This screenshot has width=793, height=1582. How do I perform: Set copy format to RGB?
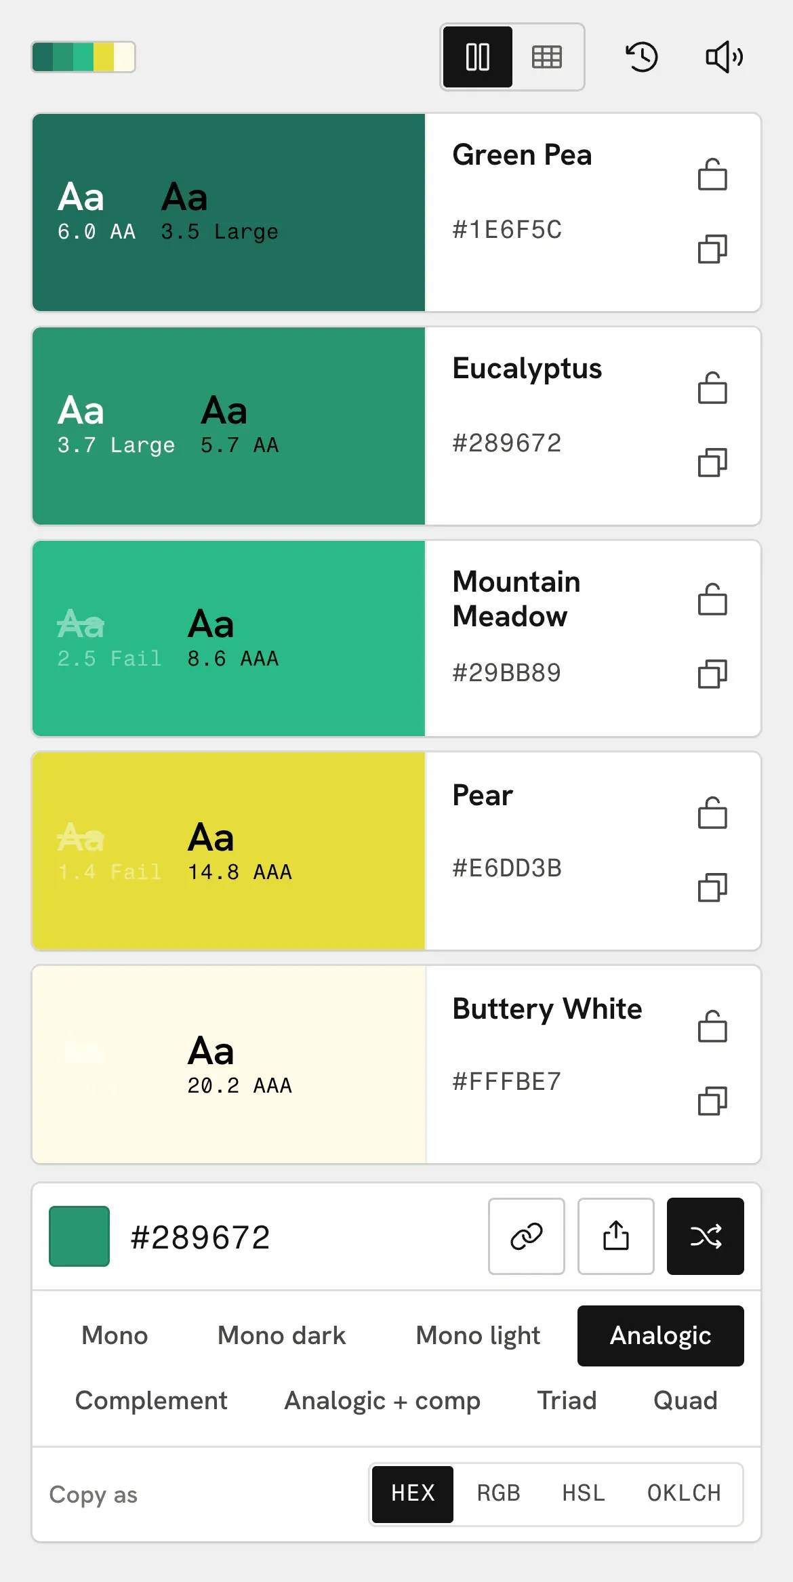click(x=498, y=1494)
